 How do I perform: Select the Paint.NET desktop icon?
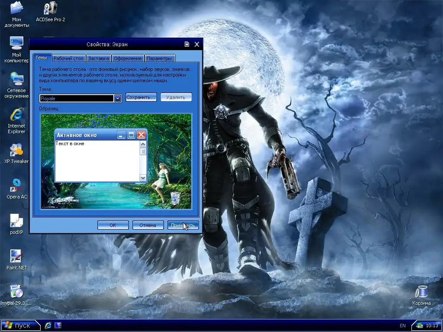click(x=16, y=259)
